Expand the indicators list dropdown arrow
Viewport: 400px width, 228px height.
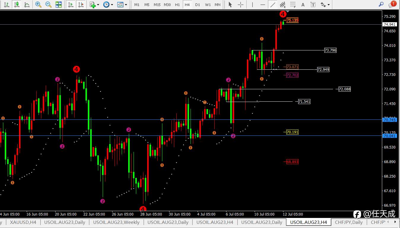click(x=99, y=5)
